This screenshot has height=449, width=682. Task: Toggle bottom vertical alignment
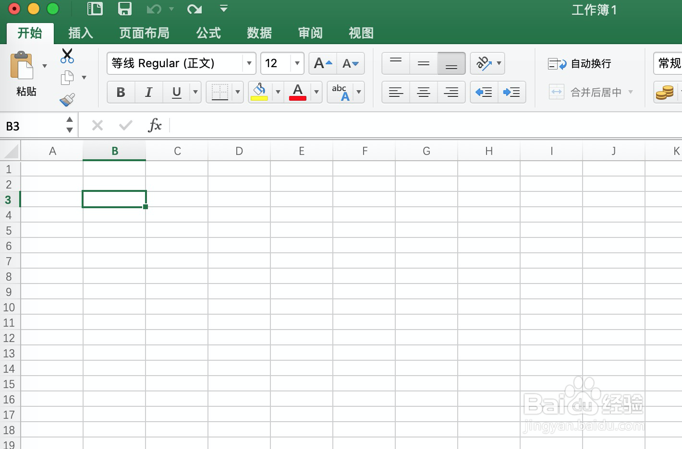[451, 63]
